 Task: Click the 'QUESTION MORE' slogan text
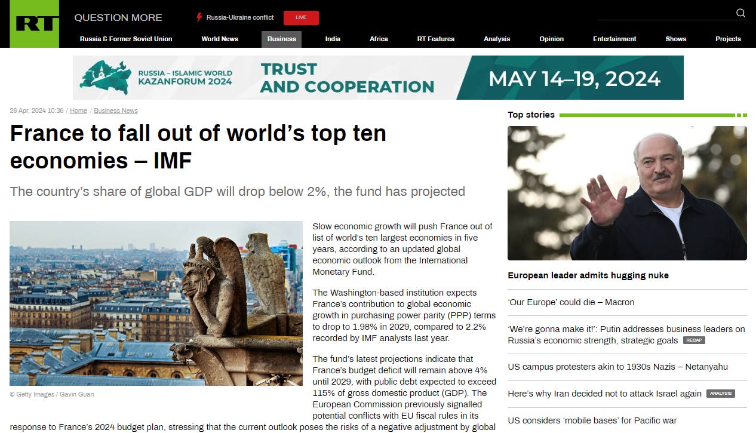coord(118,17)
